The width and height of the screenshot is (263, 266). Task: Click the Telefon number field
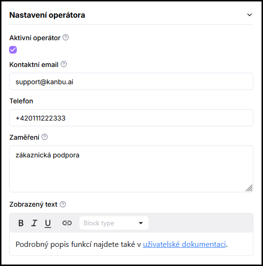pyautogui.click(x=131, y=118)
